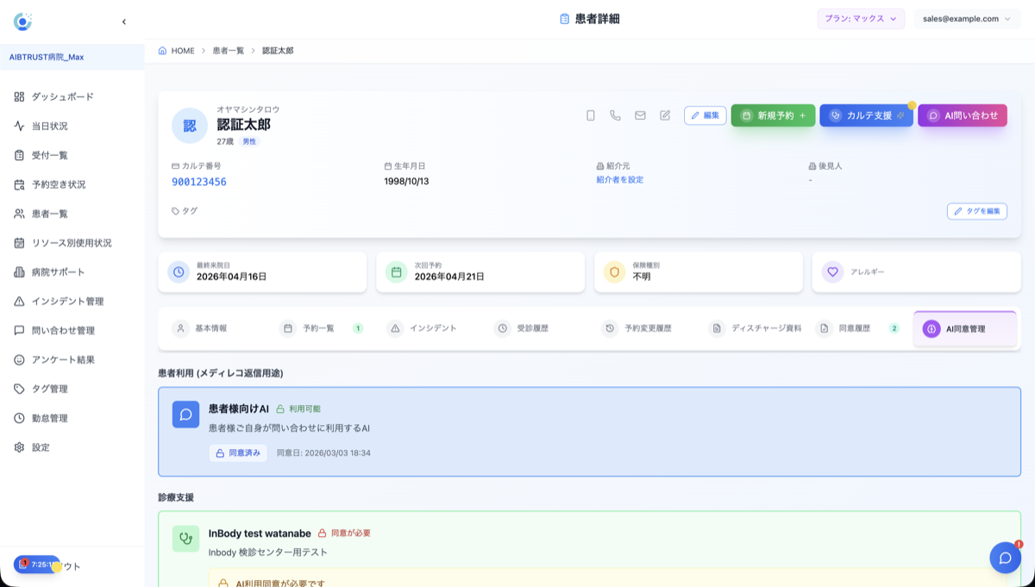Select 患者一覧 in the sidebar

click(49, 214)
